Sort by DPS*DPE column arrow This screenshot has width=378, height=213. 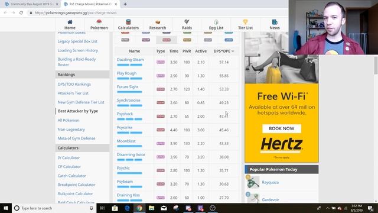click(233, 51)
